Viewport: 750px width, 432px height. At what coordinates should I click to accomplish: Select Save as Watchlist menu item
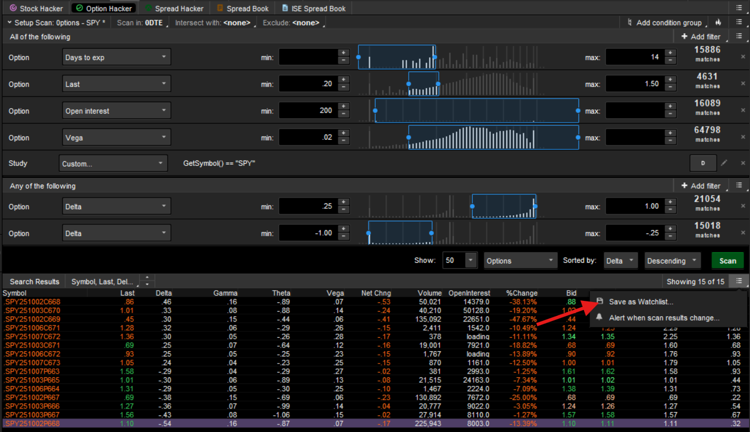[x=641, y=302]
